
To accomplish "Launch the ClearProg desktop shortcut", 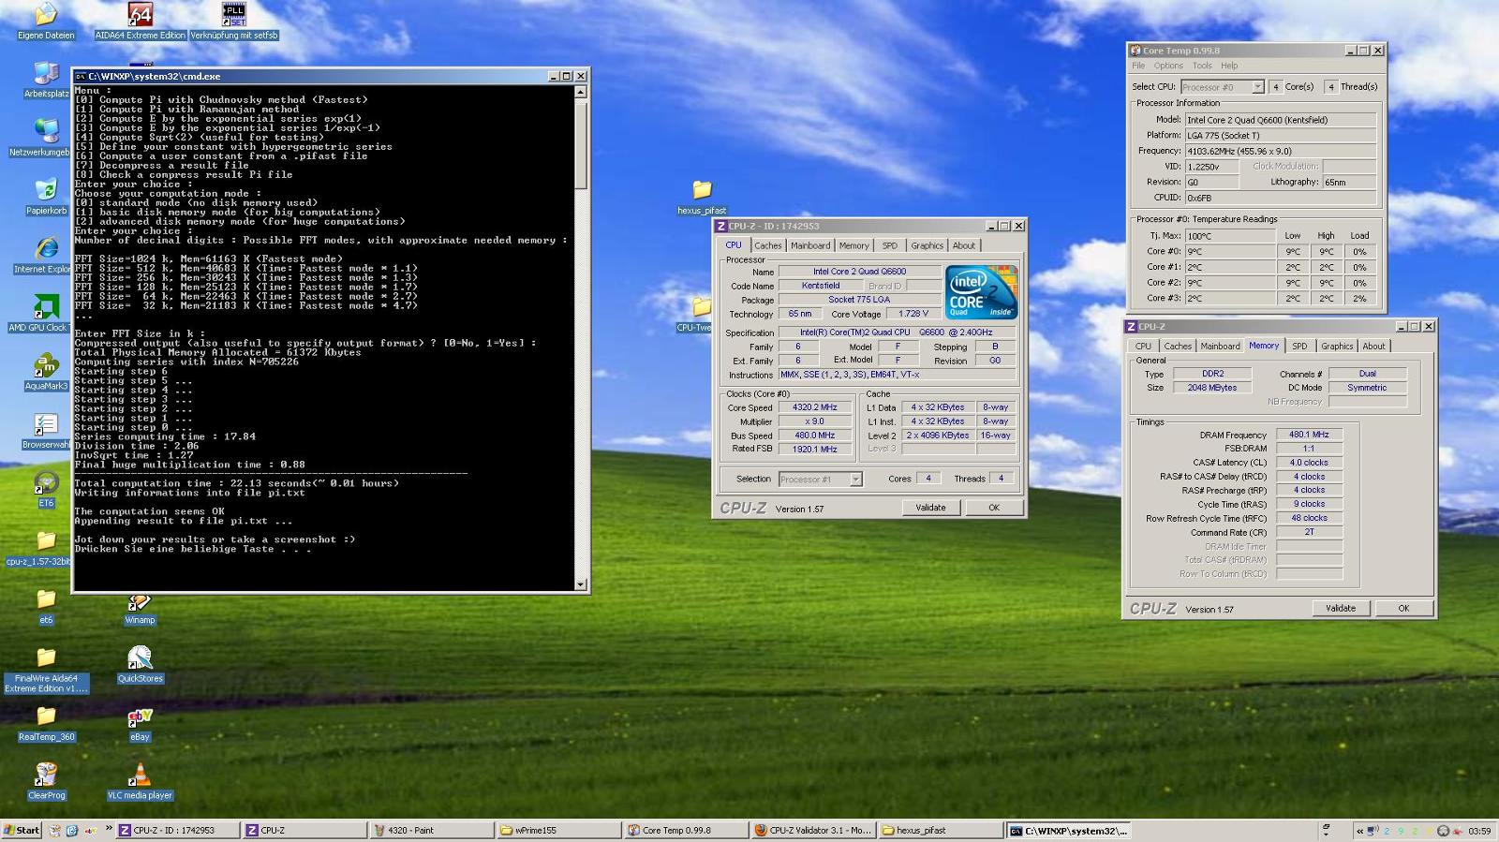I will [46, 776].
